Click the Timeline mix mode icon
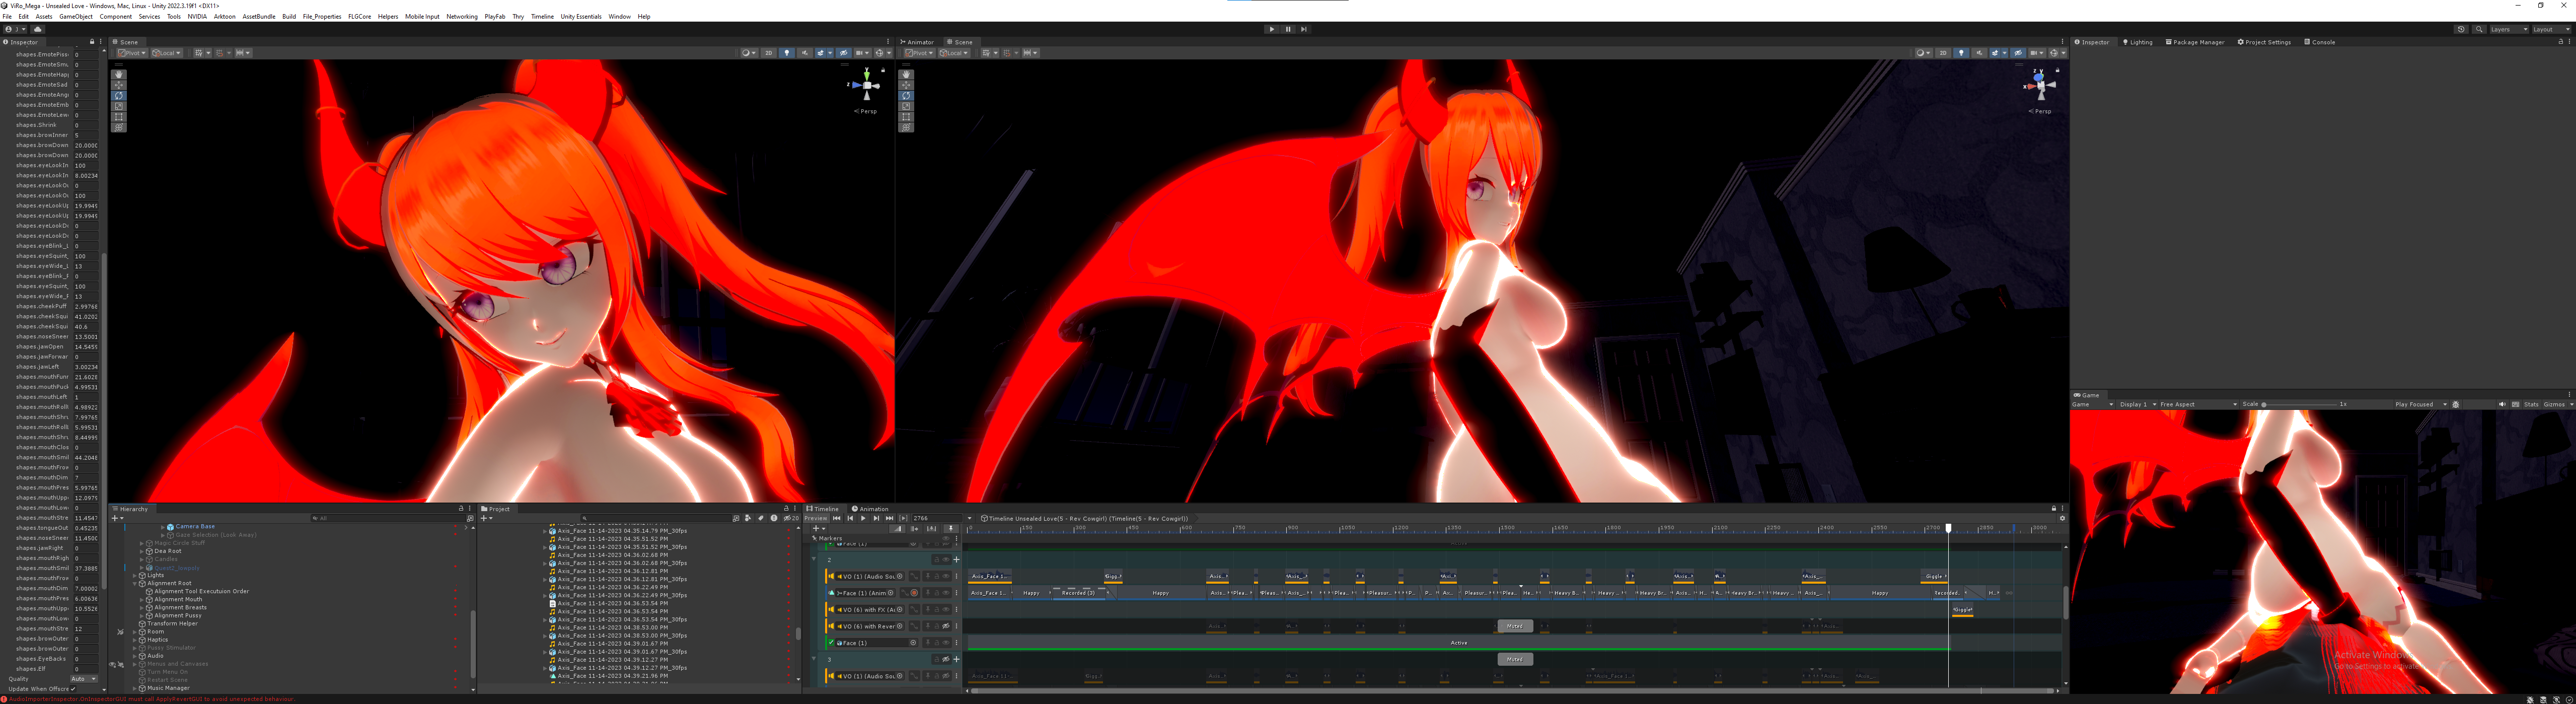Image resolution: width=2576 pixels, height=704 pixels. (x=897, y=529)
